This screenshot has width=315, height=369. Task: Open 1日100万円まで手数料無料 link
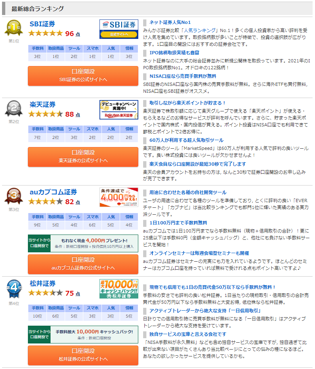(178, 223)
